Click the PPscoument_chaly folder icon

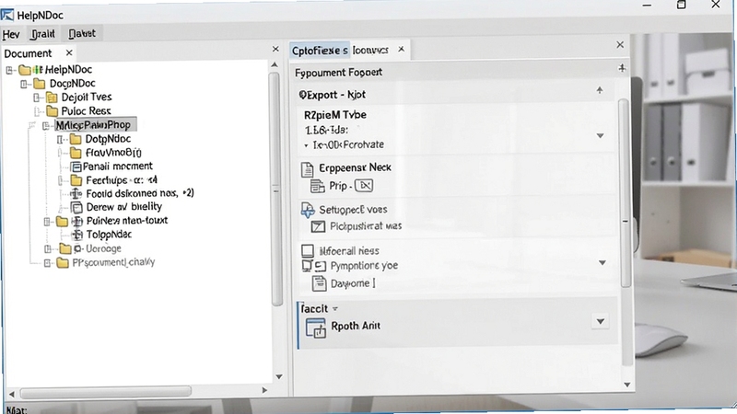click(x=63, y=263)
